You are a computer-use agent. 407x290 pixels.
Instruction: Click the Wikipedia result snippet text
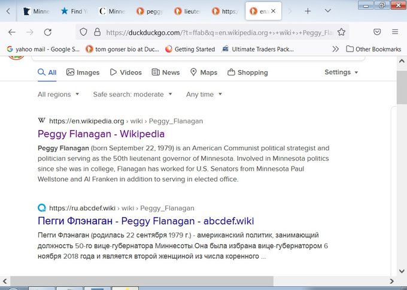point(183,164)
